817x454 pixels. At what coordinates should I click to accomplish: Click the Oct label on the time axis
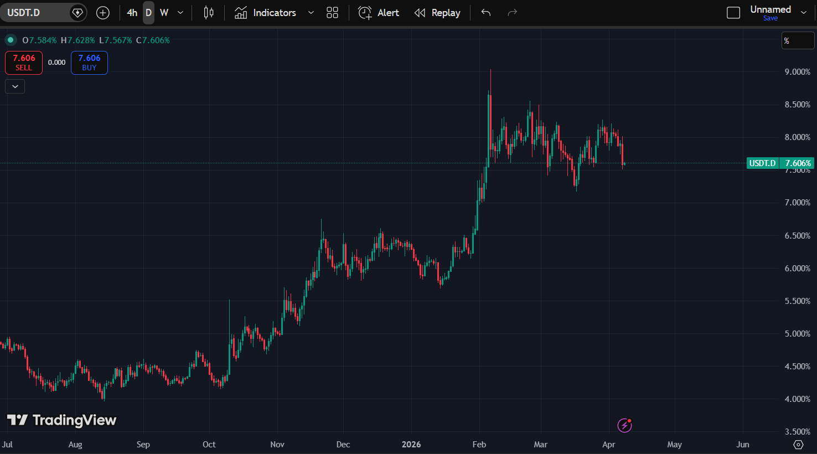(x=209, y=445)
